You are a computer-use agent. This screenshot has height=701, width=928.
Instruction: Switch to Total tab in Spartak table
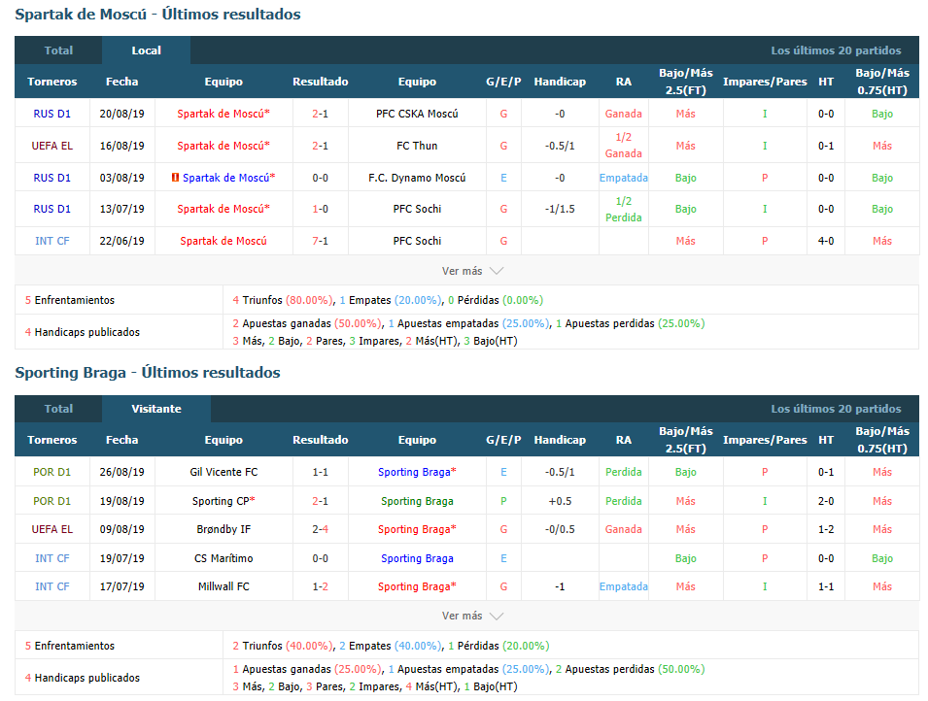[58, 50]
